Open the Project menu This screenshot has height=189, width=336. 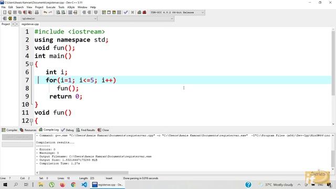click(39, 7)
